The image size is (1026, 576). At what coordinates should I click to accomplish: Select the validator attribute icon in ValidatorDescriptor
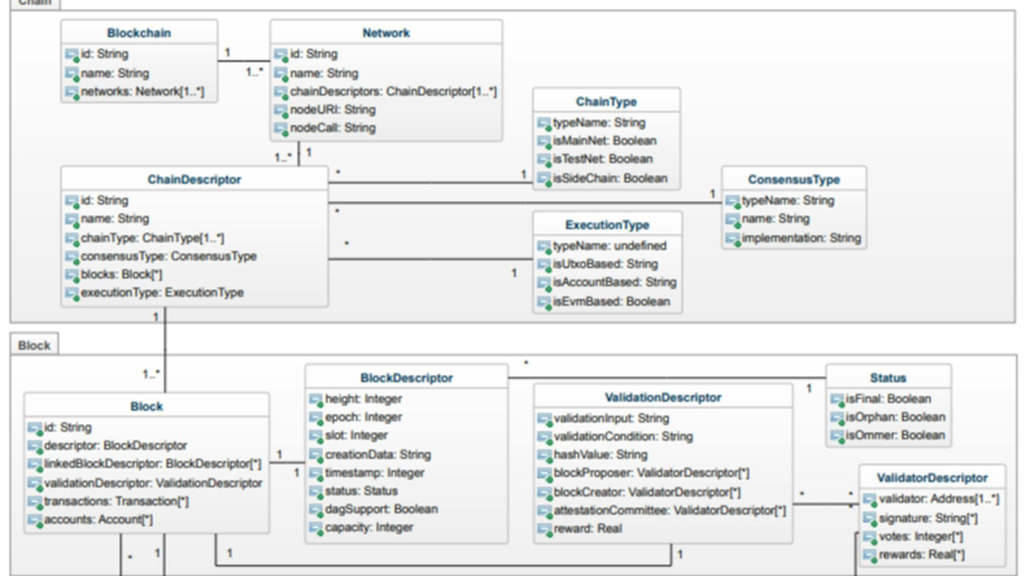point(868,499)
